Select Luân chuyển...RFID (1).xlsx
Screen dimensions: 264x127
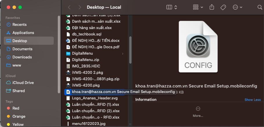coord(95,104)
